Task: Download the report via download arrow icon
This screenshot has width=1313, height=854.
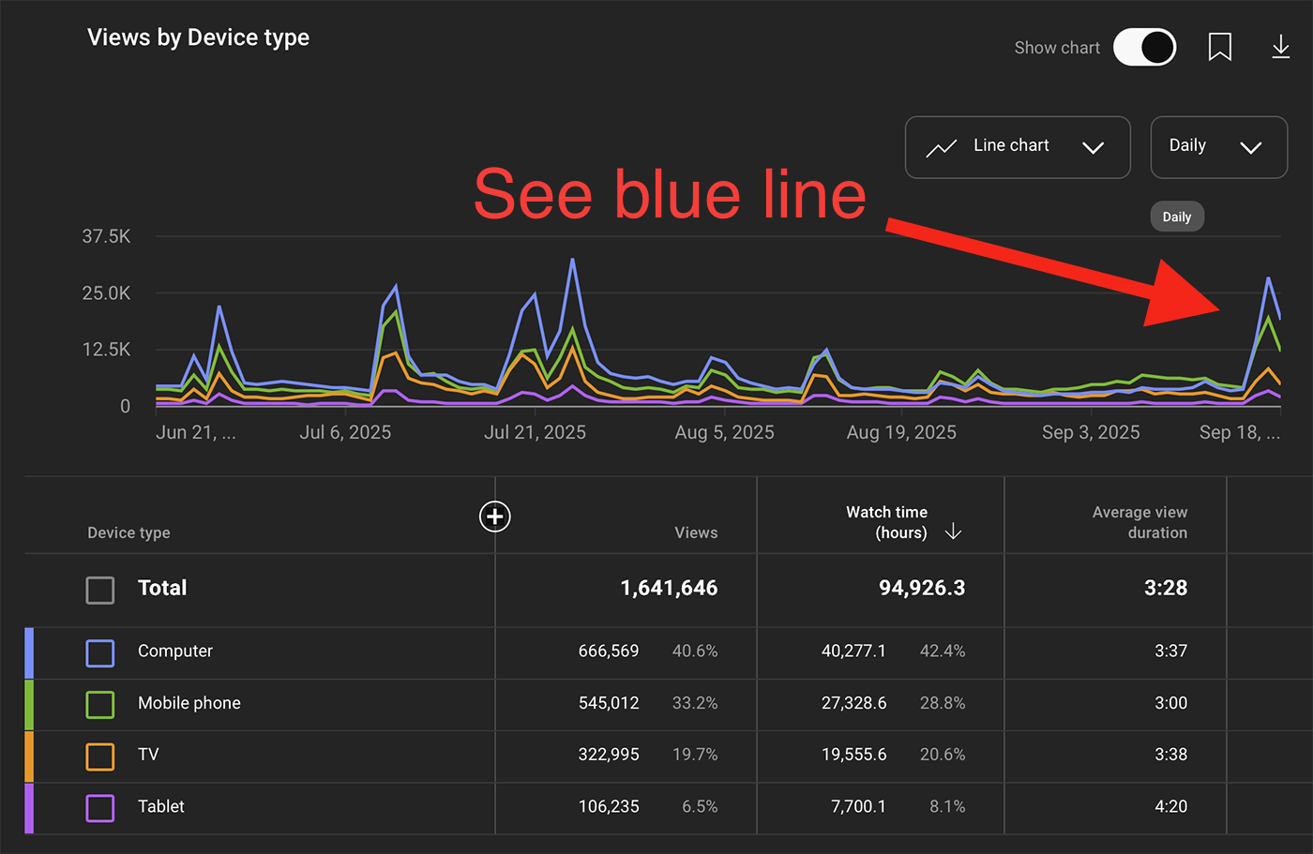Action: pos(1280,47)
